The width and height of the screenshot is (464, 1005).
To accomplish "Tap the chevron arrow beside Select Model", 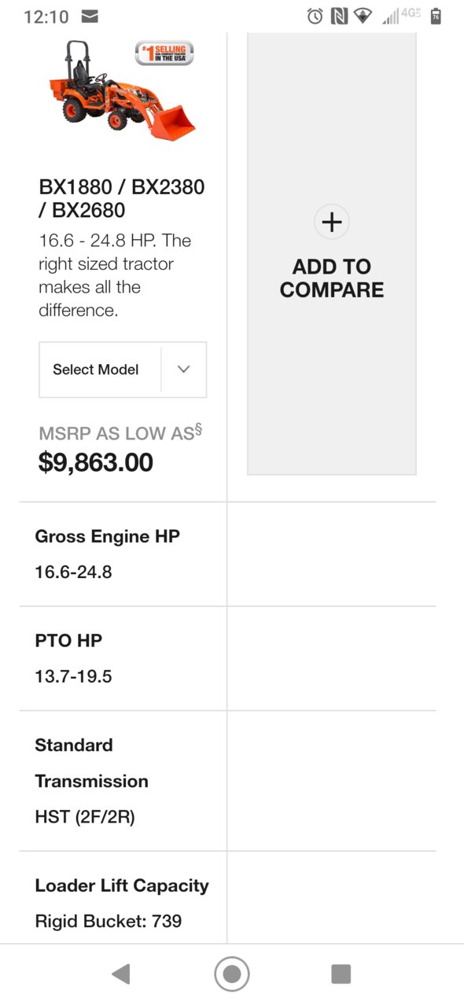I will 184,370.
